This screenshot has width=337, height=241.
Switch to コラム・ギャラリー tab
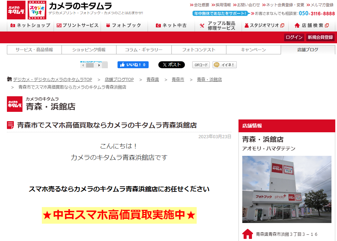click(x=144, y=50)
